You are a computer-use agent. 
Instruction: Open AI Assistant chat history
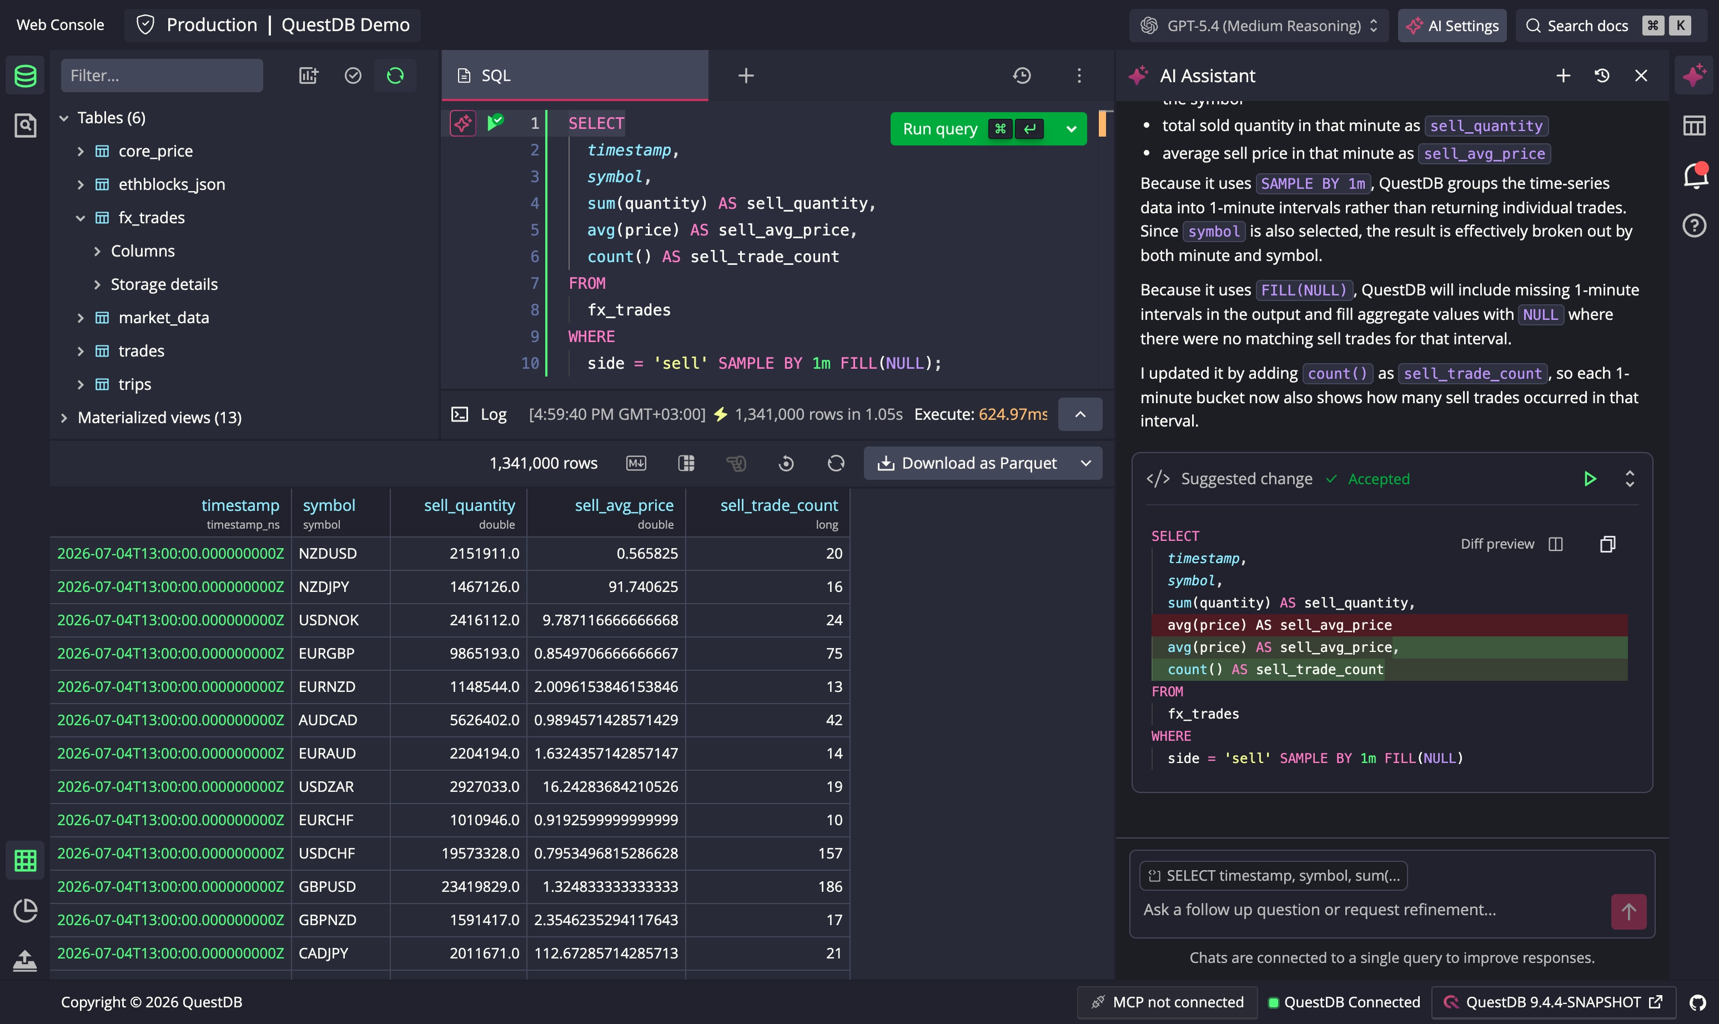[x=1602, y=75]
